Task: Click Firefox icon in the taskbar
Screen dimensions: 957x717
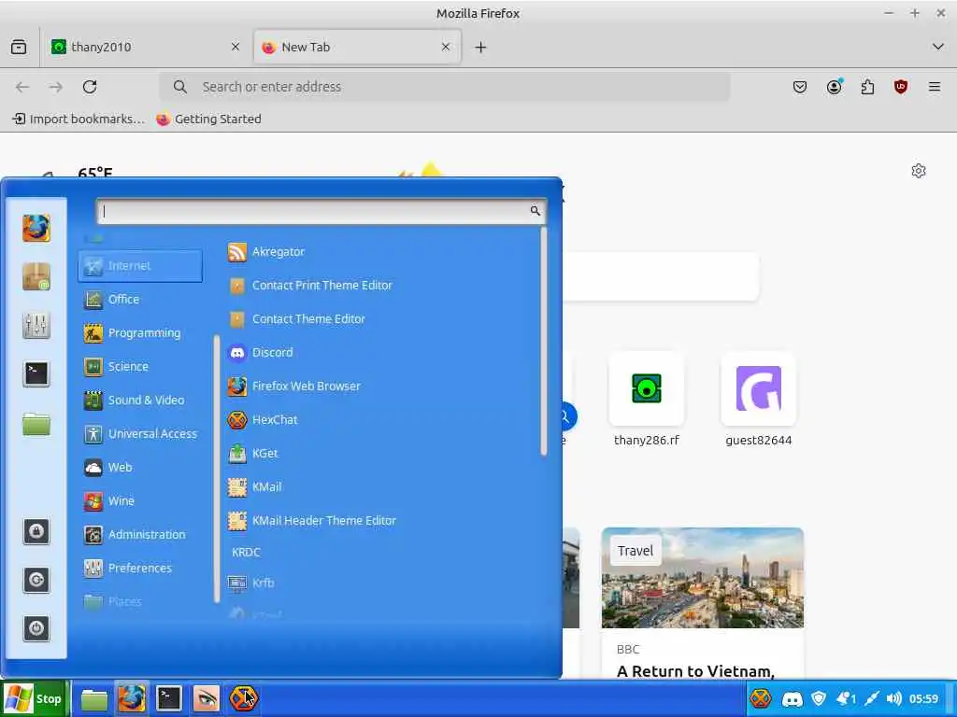Action: pyautogui.click(x=131, y=698)
